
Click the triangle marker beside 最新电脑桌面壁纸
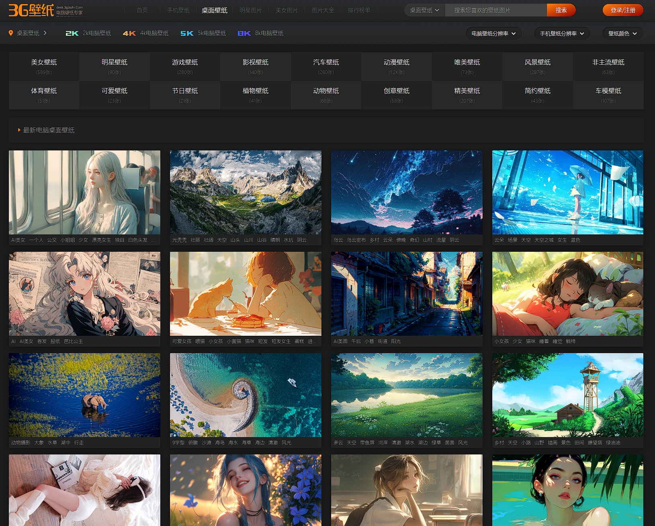click(x=19, y=130)
